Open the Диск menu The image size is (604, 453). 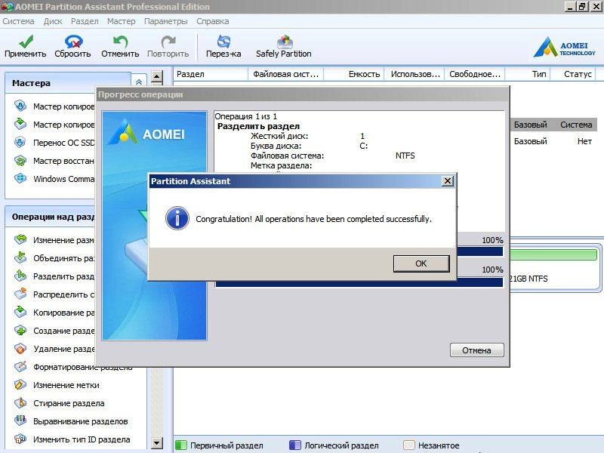point(53,21)
